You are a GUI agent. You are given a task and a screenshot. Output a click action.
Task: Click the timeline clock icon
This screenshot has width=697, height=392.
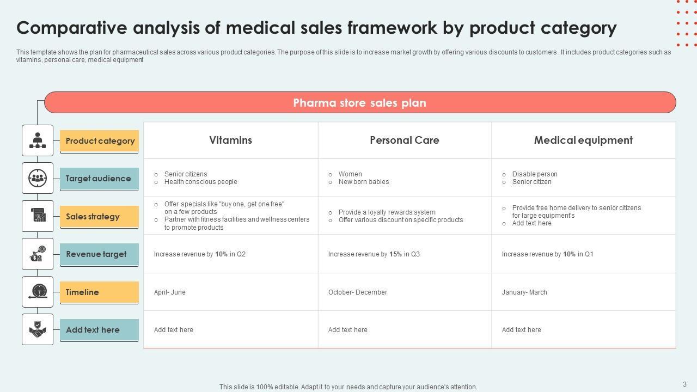38,292
